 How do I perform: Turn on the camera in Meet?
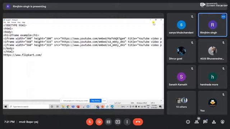99,122
